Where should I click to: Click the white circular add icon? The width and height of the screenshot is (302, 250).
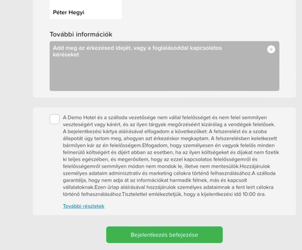[271, 49]
